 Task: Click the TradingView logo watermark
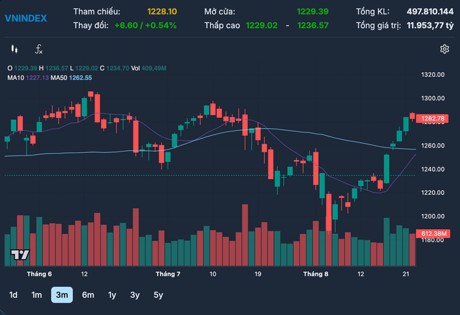(x=20, y=255)
